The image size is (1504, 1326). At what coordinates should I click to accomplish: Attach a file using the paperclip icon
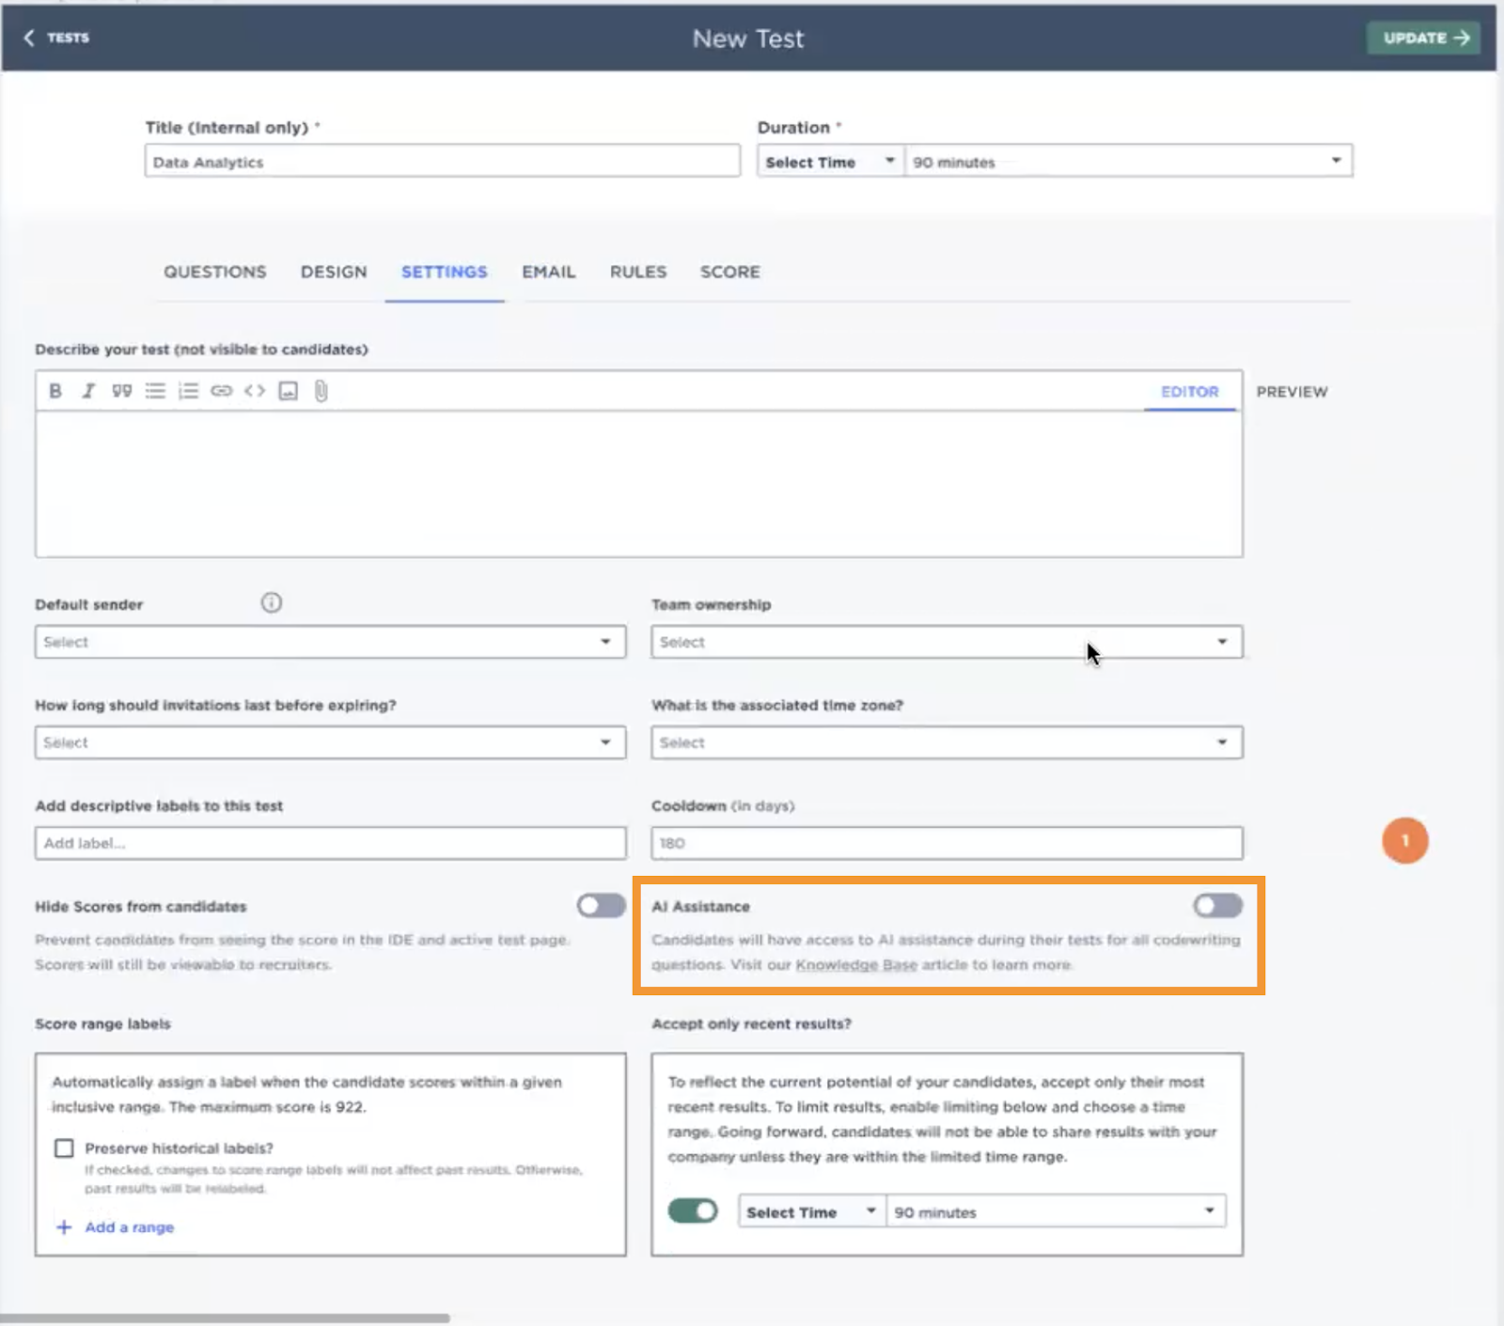coord(321,391)
